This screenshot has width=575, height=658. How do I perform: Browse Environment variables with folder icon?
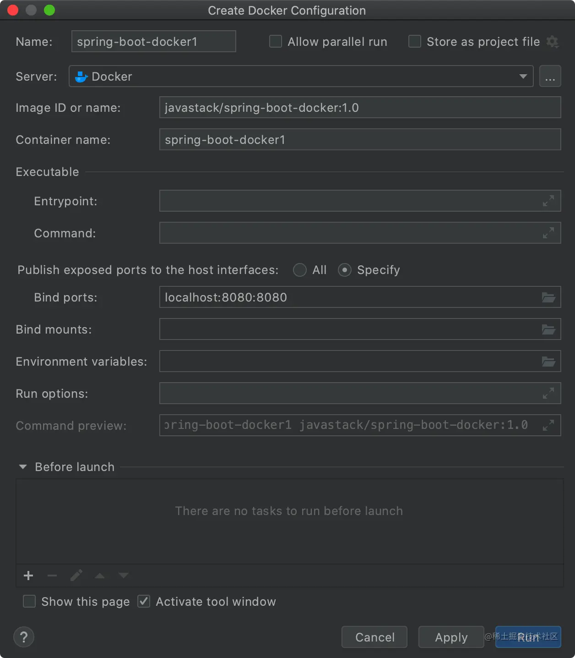click(548, 362)
